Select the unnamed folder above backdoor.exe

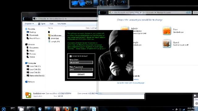pyautogui.click(x=49, y=32)
